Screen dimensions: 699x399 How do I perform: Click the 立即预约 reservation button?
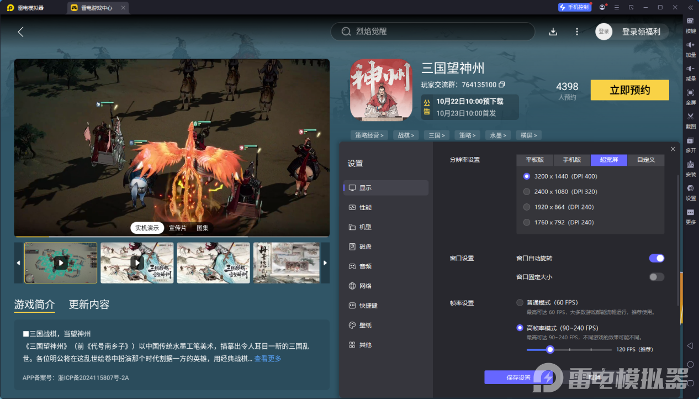(x=629, y=90)
